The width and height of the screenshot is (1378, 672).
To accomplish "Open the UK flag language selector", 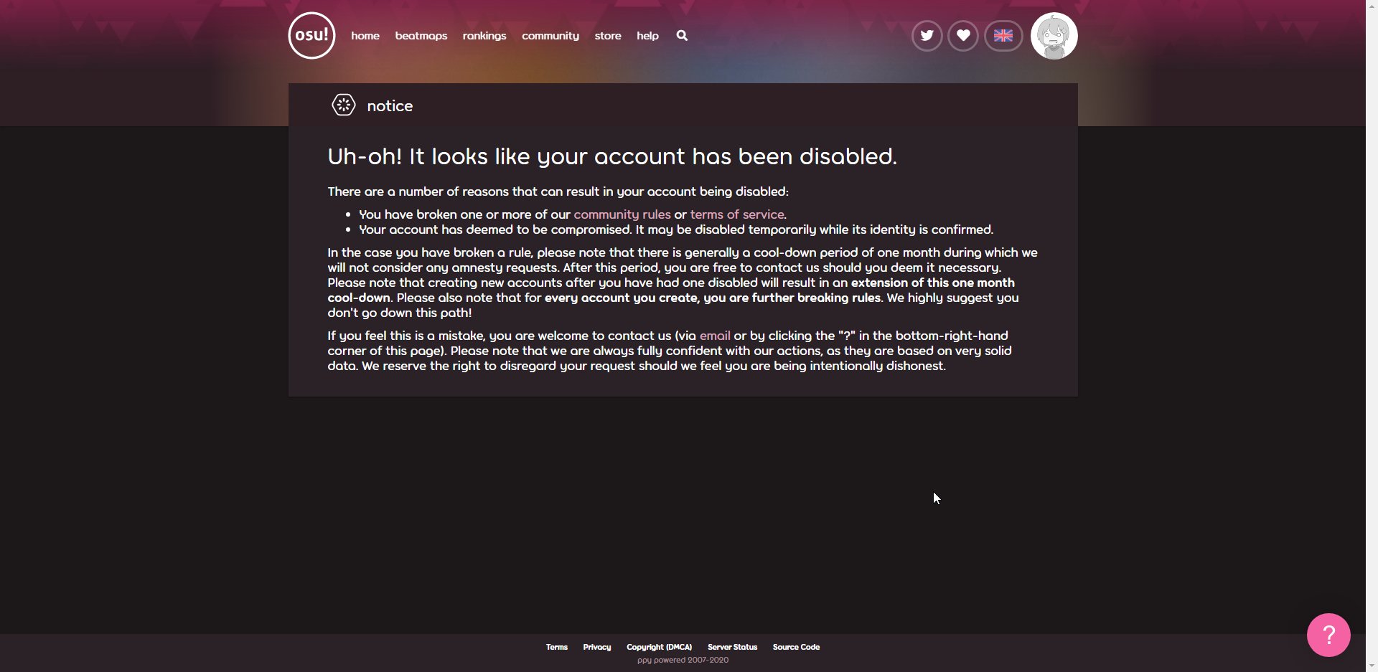I will (1003, 35).
